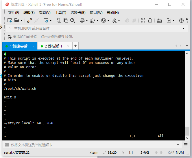Open the 文件(F) menu
Image resolution: width=192 pixels, height=158 pixels.
click(14, 13)
